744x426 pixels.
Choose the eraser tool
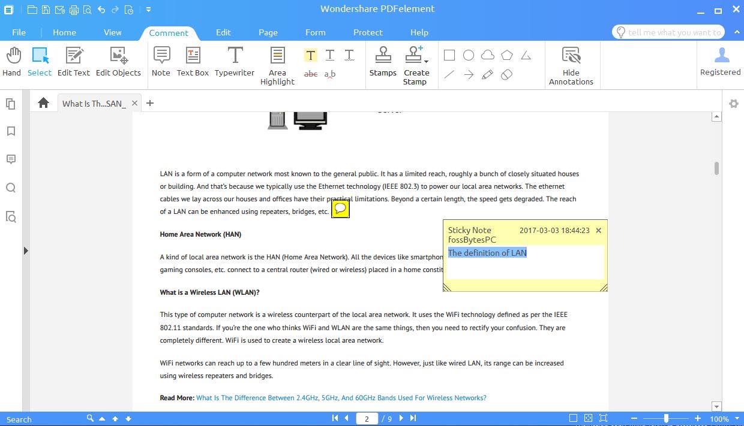pyautogui.click(x=507, y=75)
